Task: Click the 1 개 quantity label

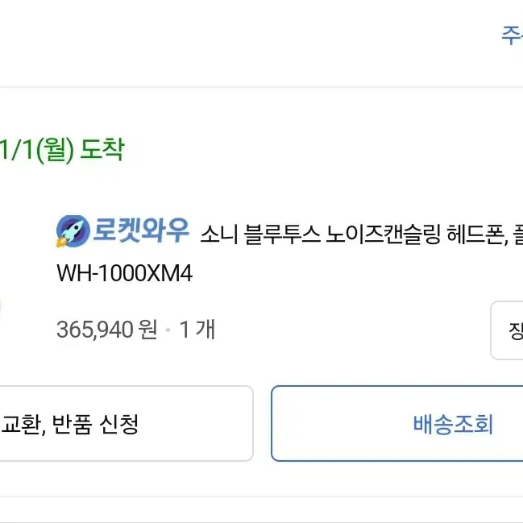Action: coord(197,330)
